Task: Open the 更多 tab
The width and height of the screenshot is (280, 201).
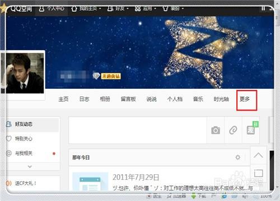Action: coord(245,99)
